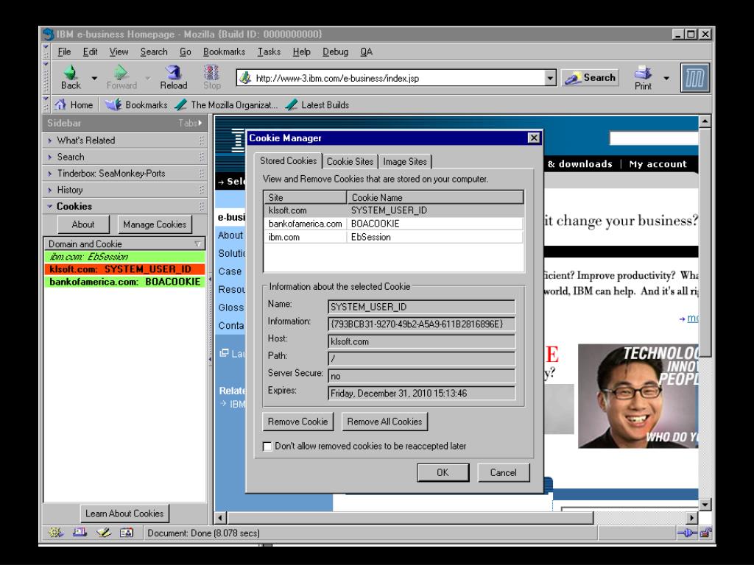
Task: Open the Print options dropdown arrow
Action: [x=666, y=78]
